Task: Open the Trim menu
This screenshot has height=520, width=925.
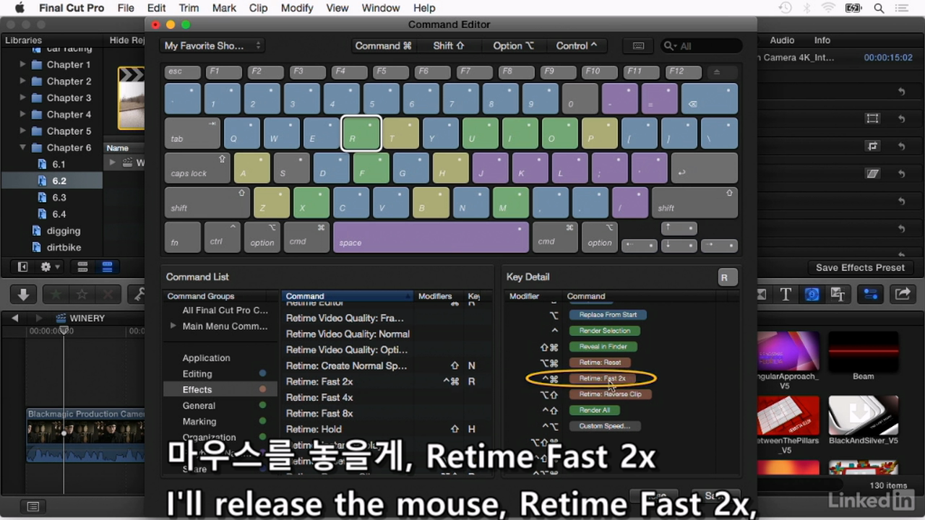Action: (189, 8)
